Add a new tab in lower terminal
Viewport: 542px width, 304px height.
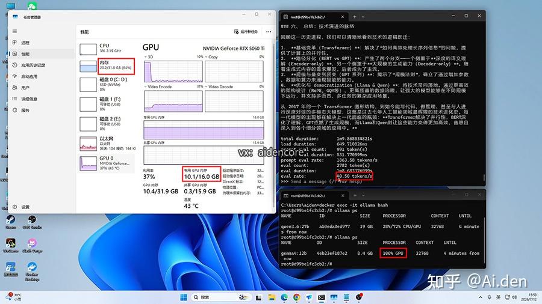(x=355, y=196)
